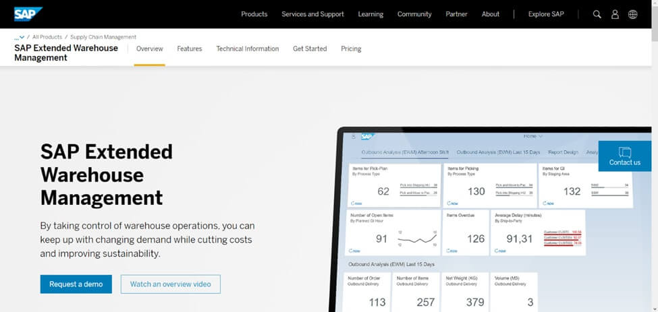Open the Products menu
Viewport: 658px width, 312px height.
(x=254, y=14)
